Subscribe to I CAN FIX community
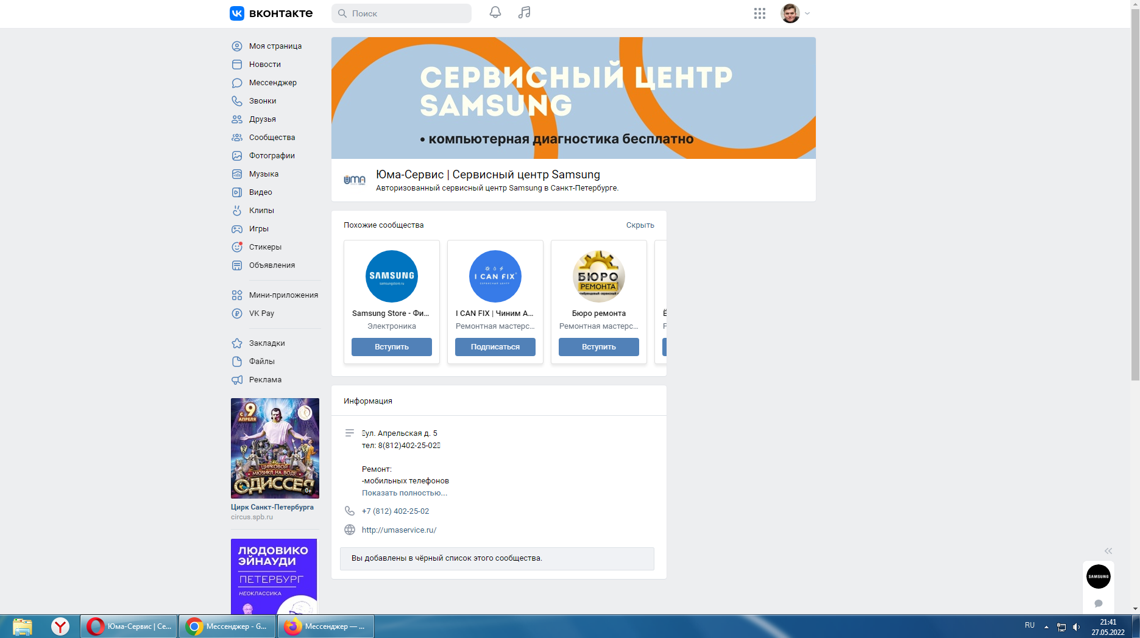This screenshot has height=638, width=1140. [x=495, y=347]
